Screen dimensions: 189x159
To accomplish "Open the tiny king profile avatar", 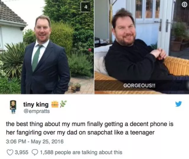I will pyautogui.click(x=13, y=107).
